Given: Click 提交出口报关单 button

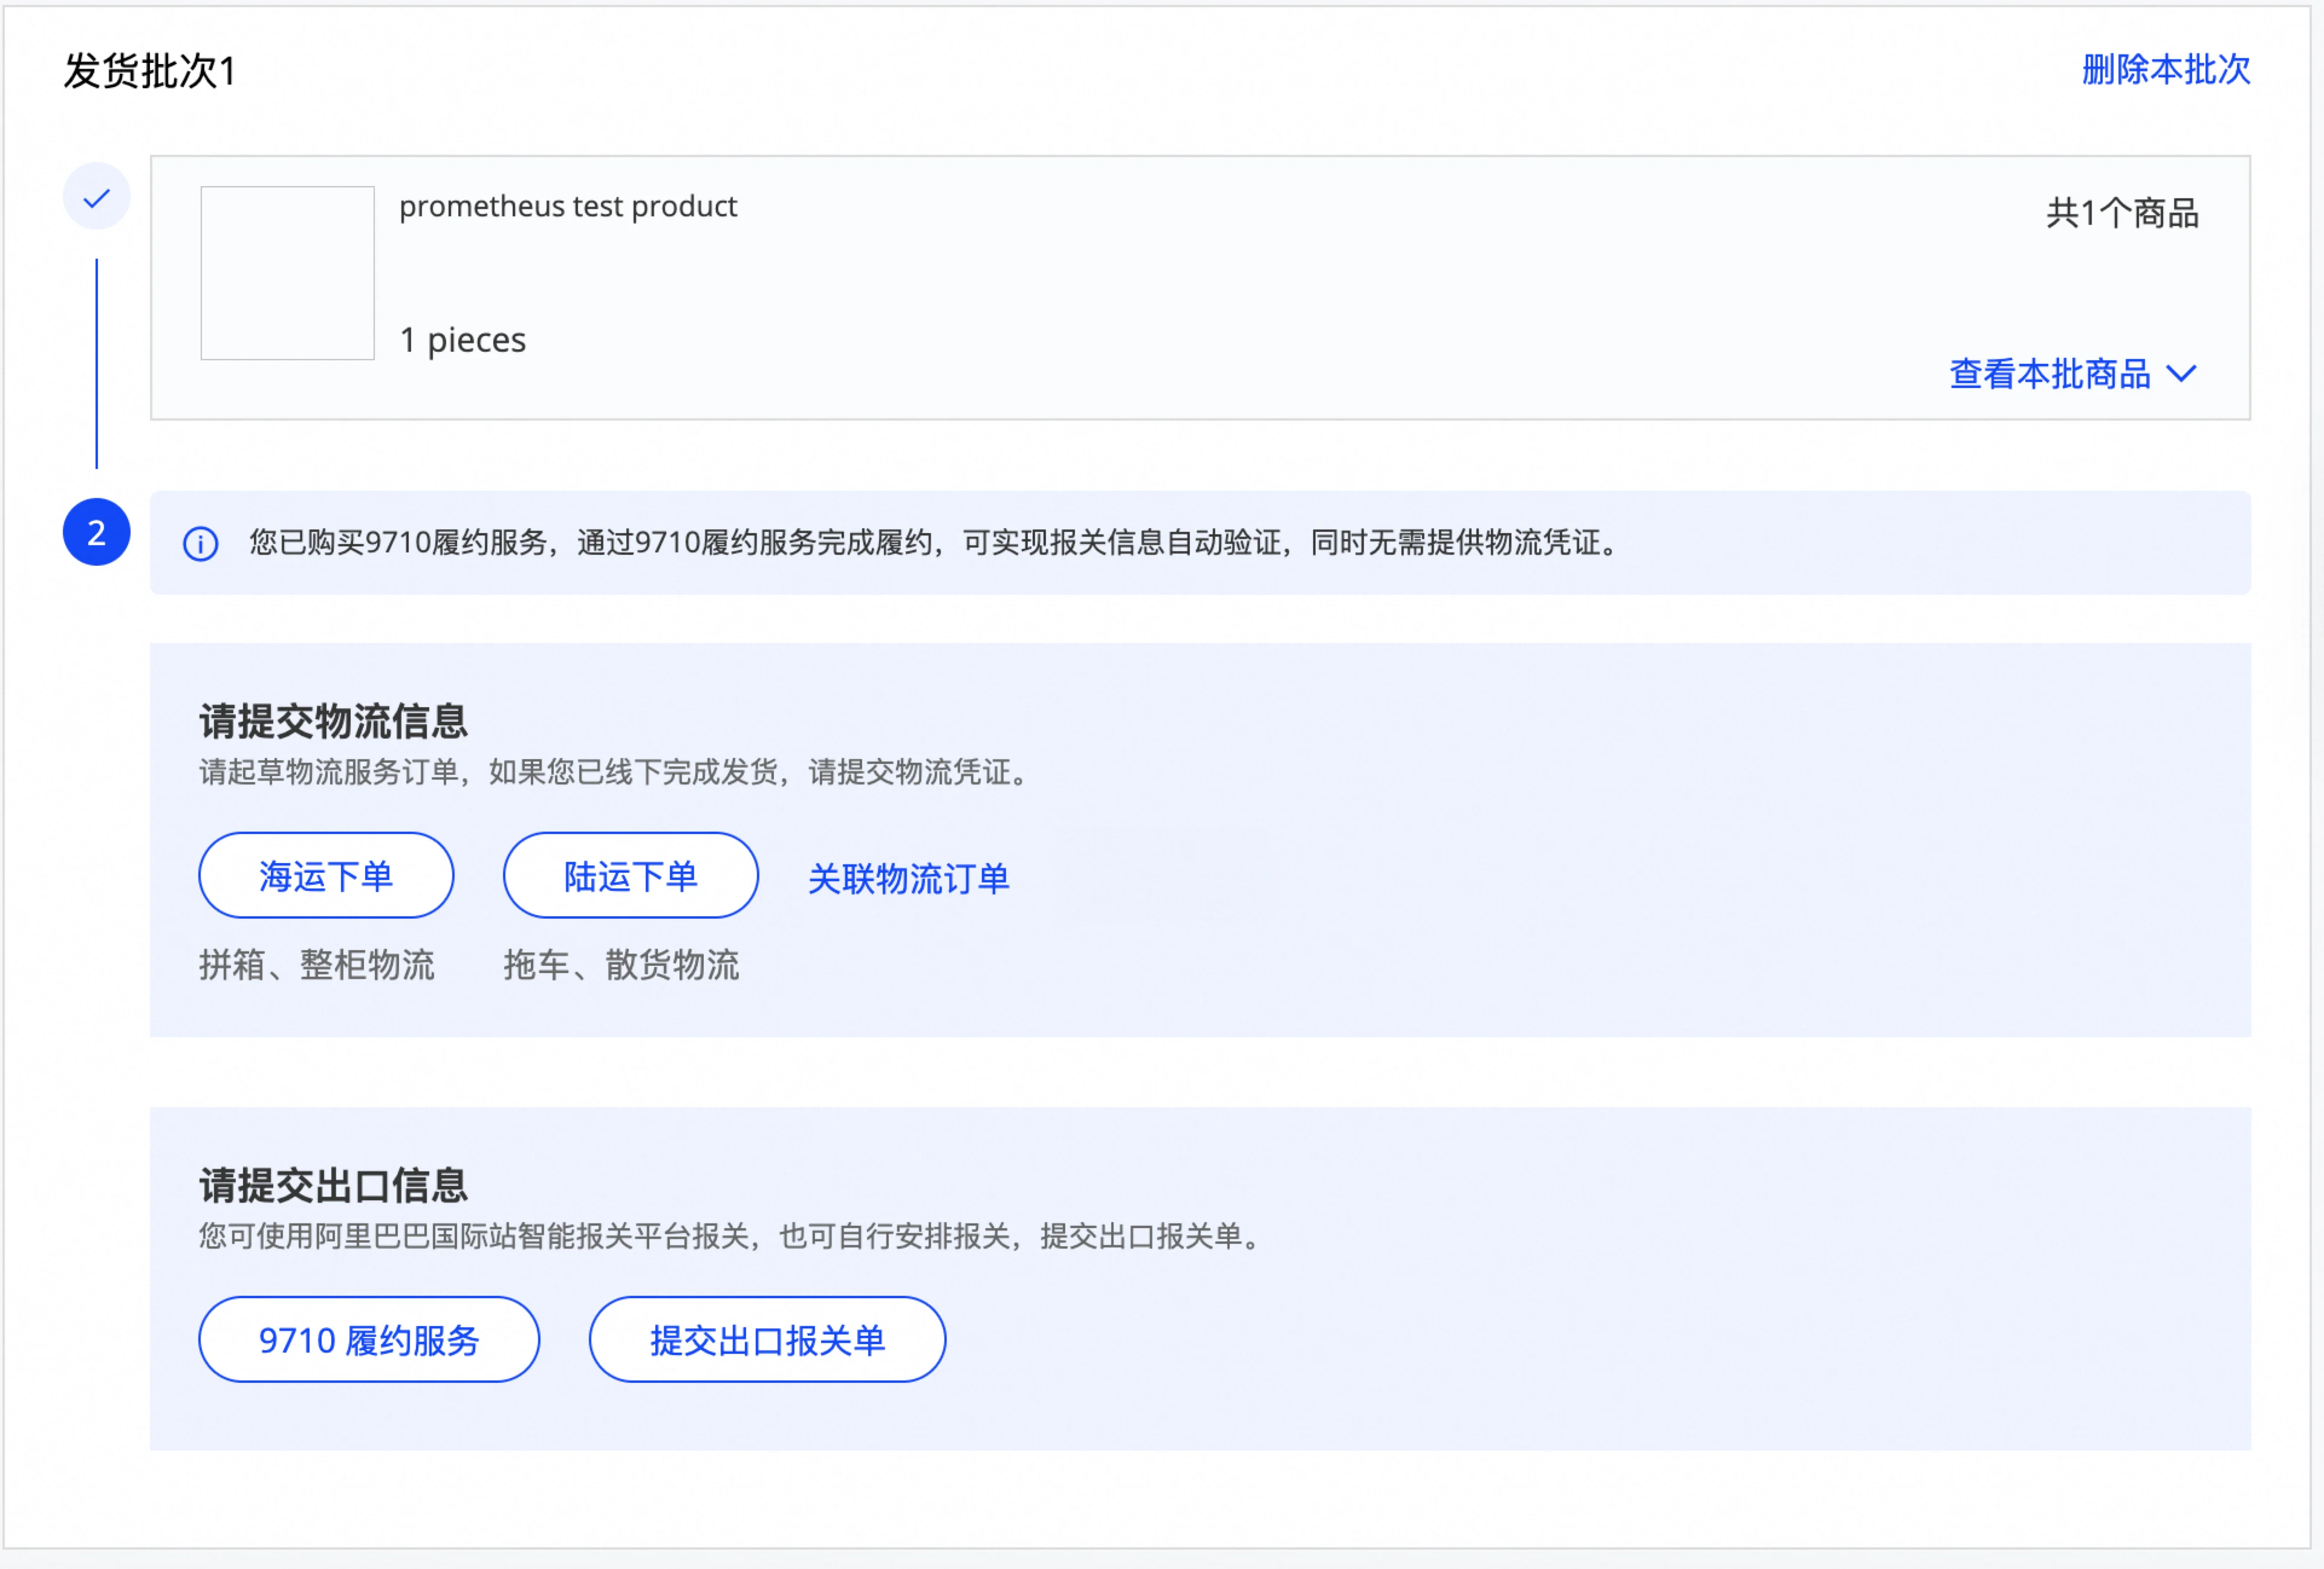Looking at the screenshot, I should (767, 1339).
